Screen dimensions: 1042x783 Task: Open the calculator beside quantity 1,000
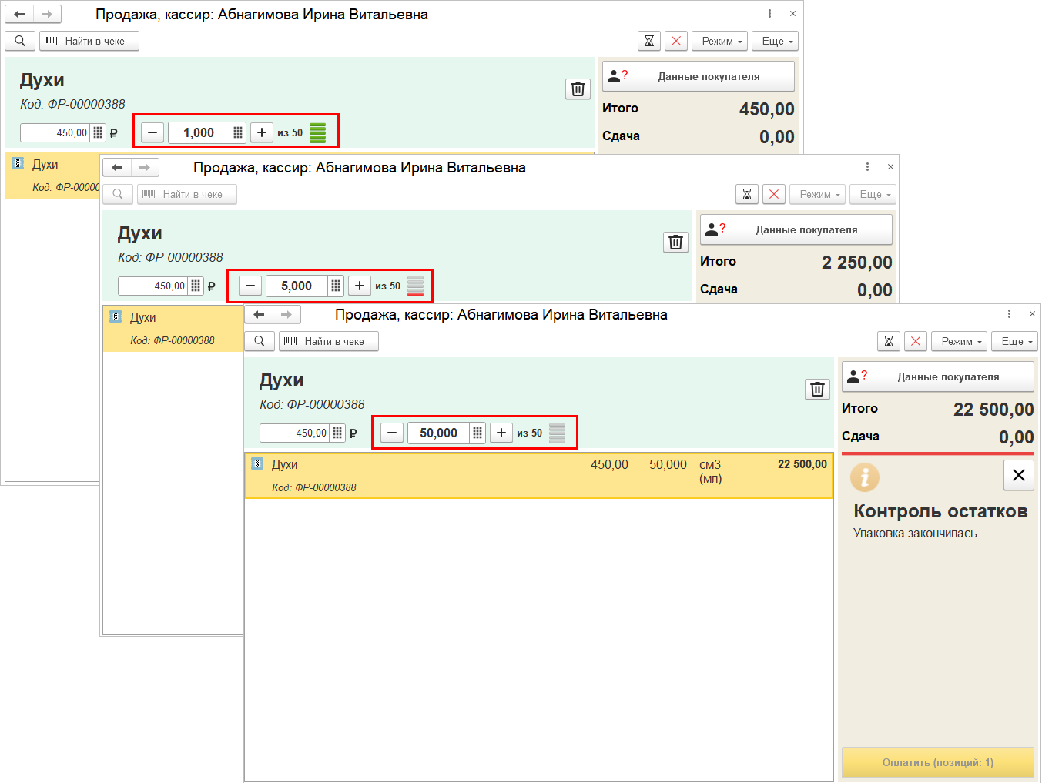tap(238, 132)
